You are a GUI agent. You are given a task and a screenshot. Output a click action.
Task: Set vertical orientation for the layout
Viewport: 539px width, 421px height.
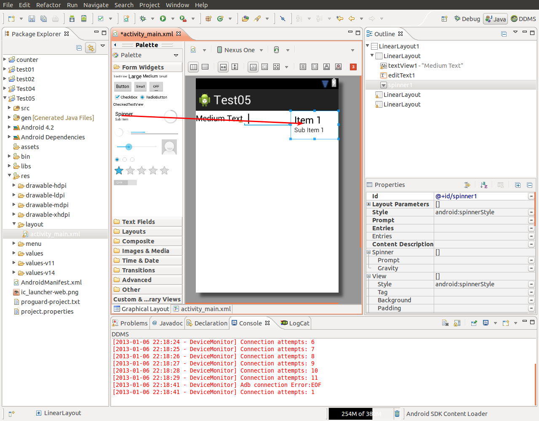205,67
